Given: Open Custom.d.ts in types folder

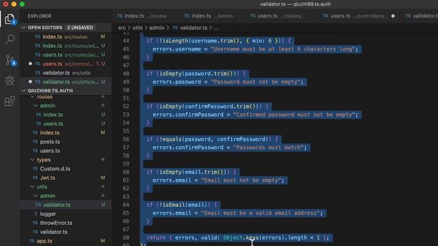Looking at the screenshot, I should 55,169.
